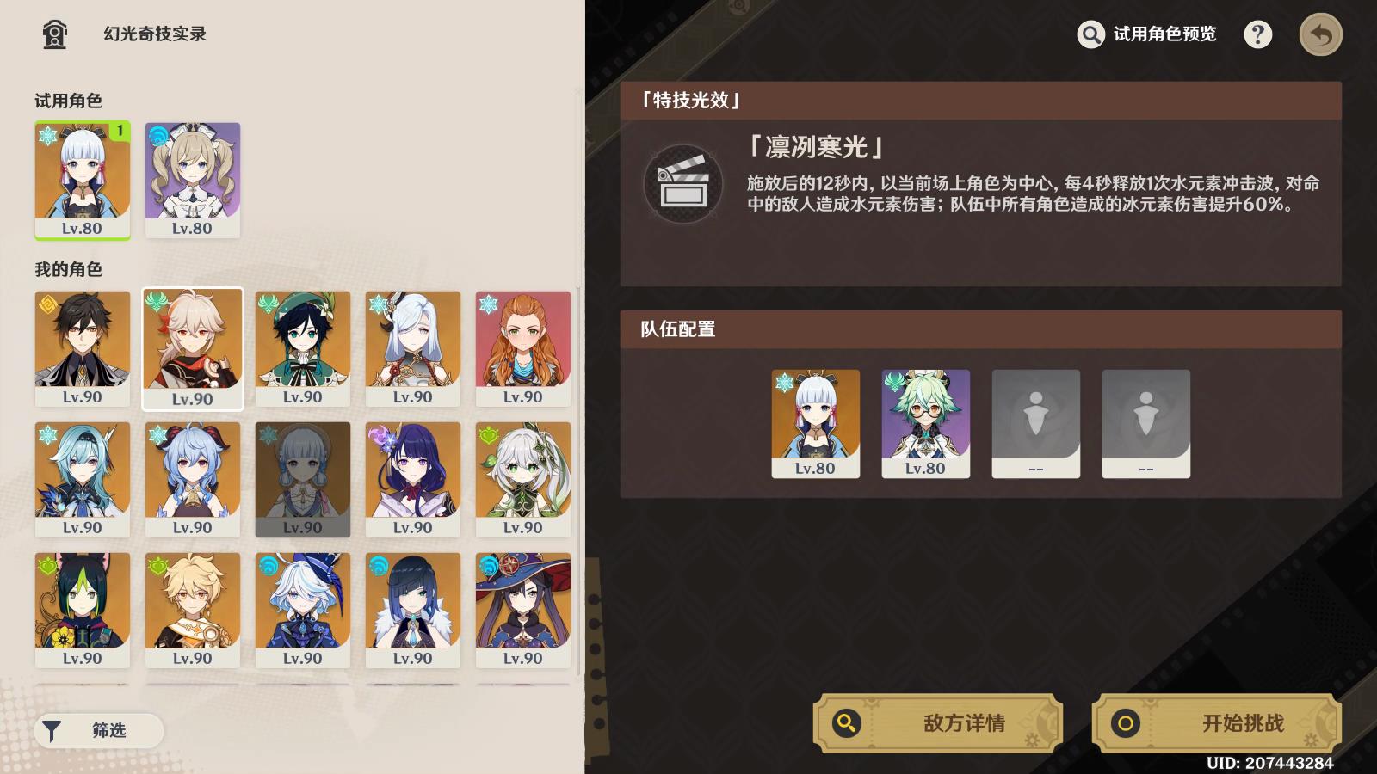The height and width of the screenshot is (774, 1377).
Task: Click the fourth empty team slot
Action: (1146, 424)
